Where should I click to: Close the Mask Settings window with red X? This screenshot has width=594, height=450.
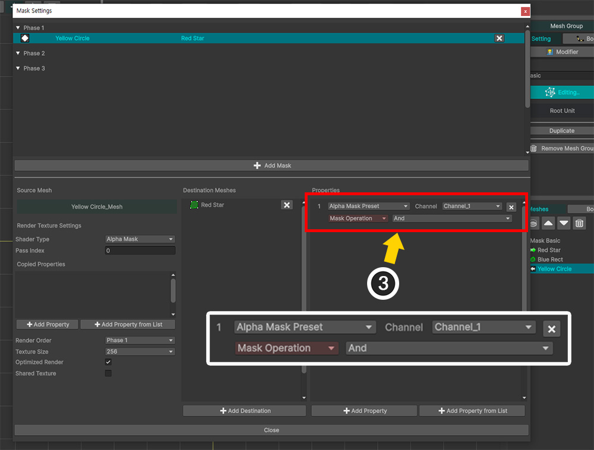525,11
